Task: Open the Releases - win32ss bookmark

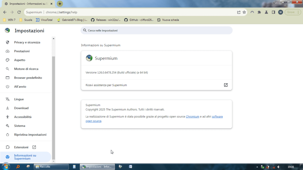Action: click(106, 20)
